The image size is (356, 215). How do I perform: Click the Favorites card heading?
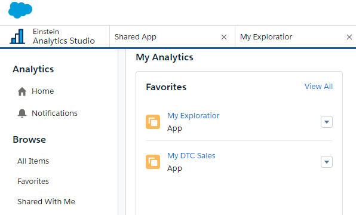[166, 87]
